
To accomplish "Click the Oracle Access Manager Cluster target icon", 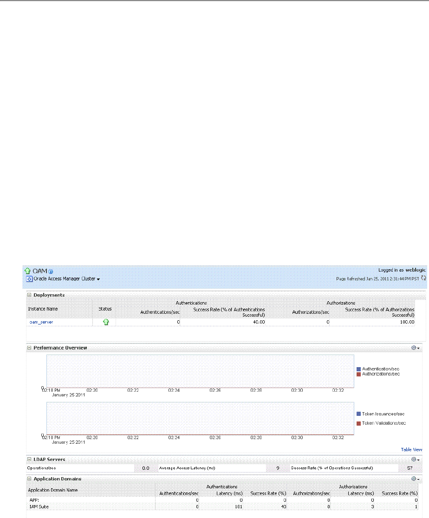I will point(29,279).
